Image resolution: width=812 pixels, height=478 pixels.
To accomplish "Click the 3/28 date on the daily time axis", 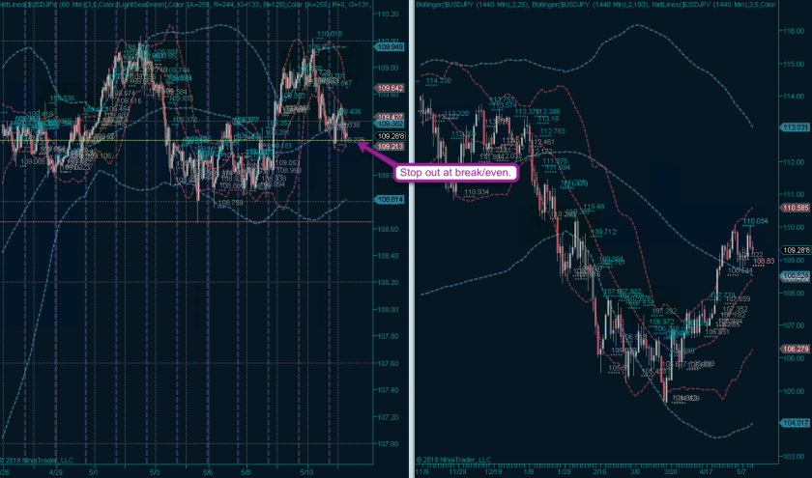I will point(671,472).
